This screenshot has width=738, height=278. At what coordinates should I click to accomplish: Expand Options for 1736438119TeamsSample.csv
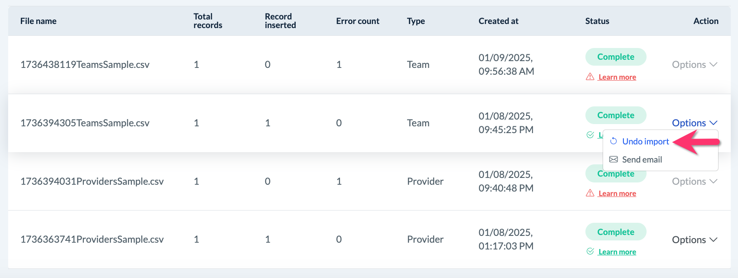[694, 65]
